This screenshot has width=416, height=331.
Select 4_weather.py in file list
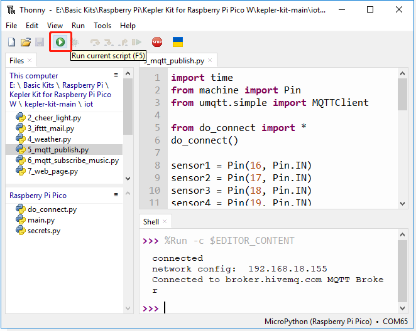click(x=64, y=139)
